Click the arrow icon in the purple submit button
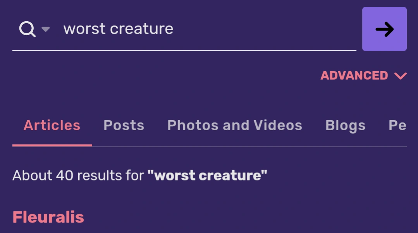Image resolution: width=418 pixels, height=233 pixels. 384,28
